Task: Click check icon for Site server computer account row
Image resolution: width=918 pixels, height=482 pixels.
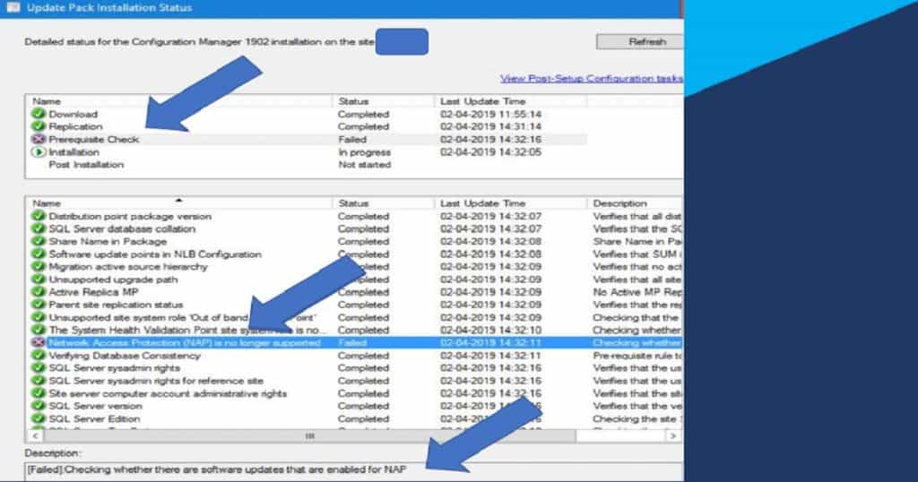Action: (x=39, y=393)
